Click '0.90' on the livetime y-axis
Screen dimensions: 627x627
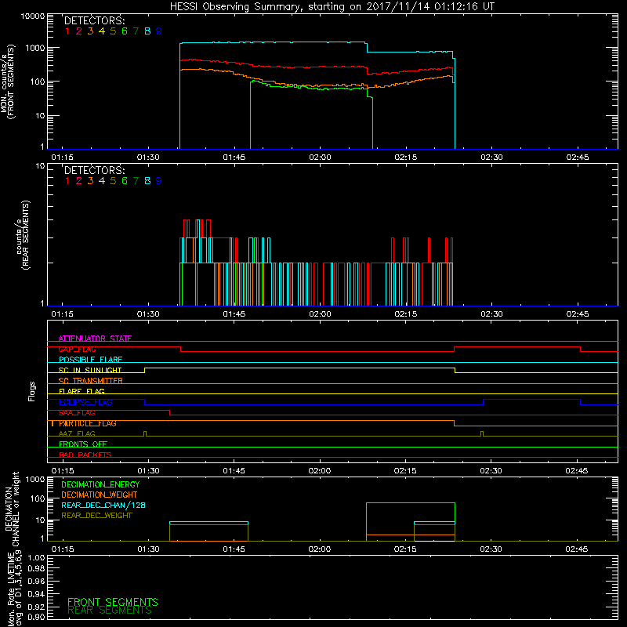(x=36, y=617)
